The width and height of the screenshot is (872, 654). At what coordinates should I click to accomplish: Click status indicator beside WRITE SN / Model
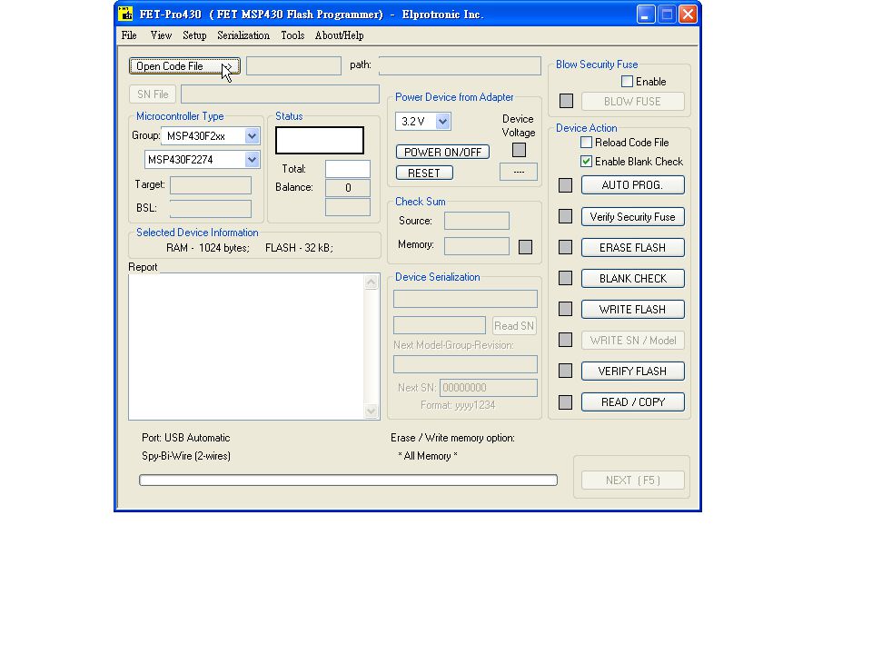point(565,340)
